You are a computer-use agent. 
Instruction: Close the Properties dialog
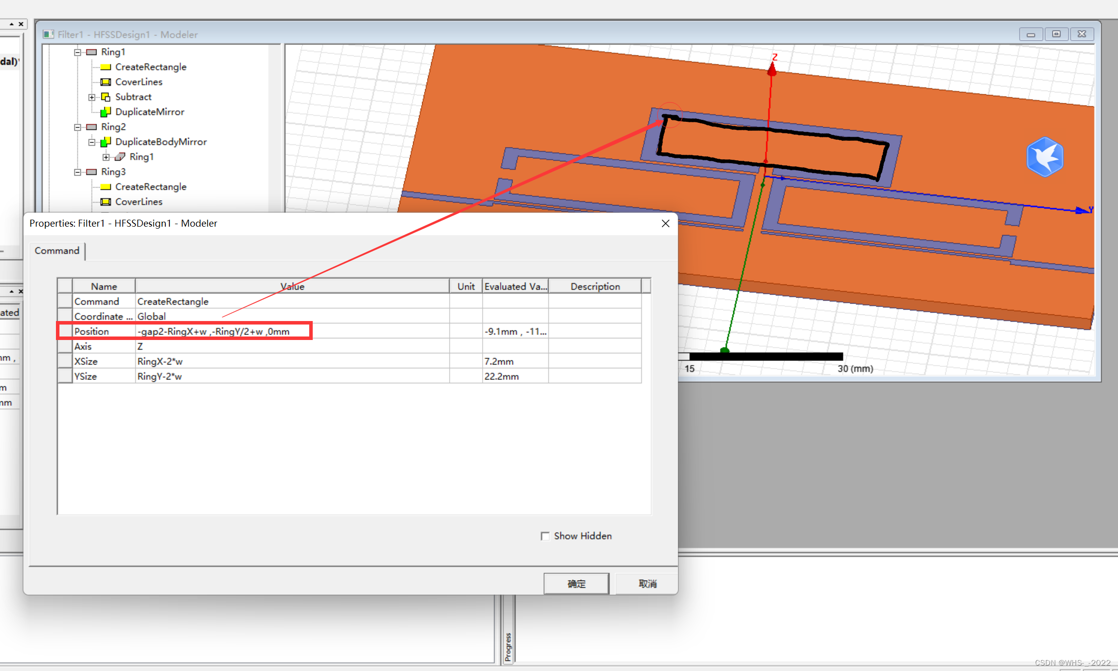665,223
